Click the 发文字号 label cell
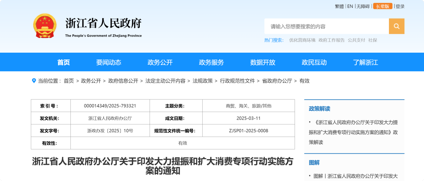This screenshot has height=181, width=424. (x=51, y=131)
